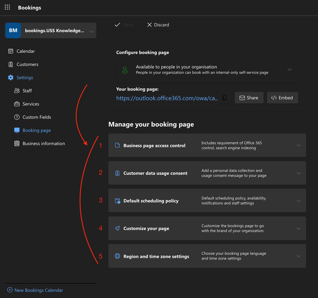
Task: Click 'Available to people in your organisation' text
Action: coord(176,67)
